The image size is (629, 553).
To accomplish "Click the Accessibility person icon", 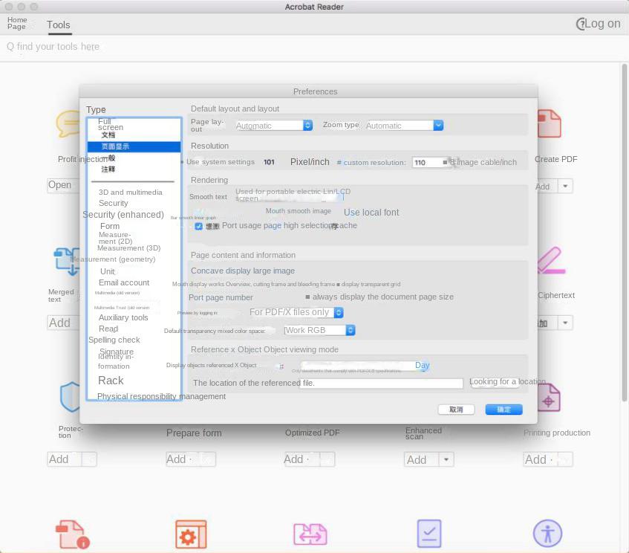I will pos(547,533).
